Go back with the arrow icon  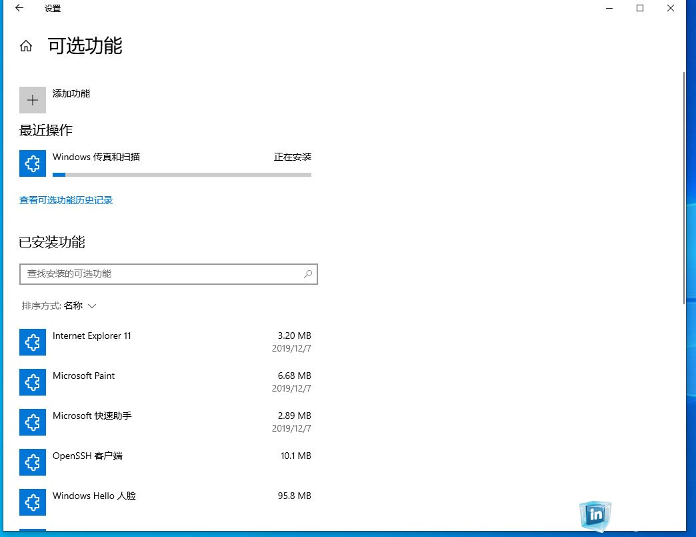[19, 8]
